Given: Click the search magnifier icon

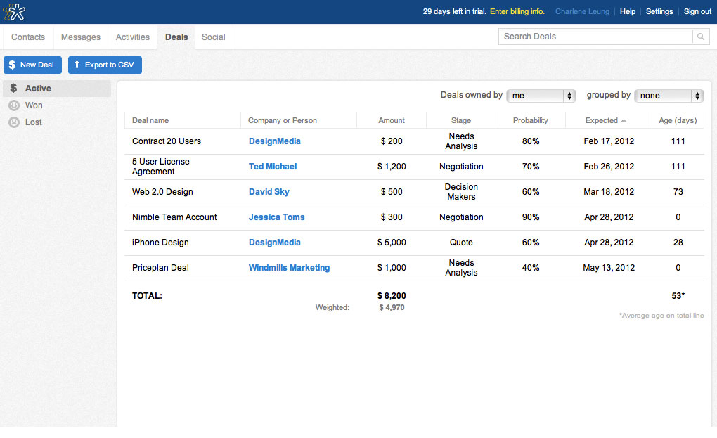Looking at the screenshot, I should pyautogui.click(x=700, y=37).
